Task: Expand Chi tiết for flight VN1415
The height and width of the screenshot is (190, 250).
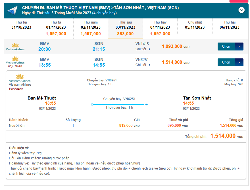Action: pyautogui.click(x=143, y=49)
